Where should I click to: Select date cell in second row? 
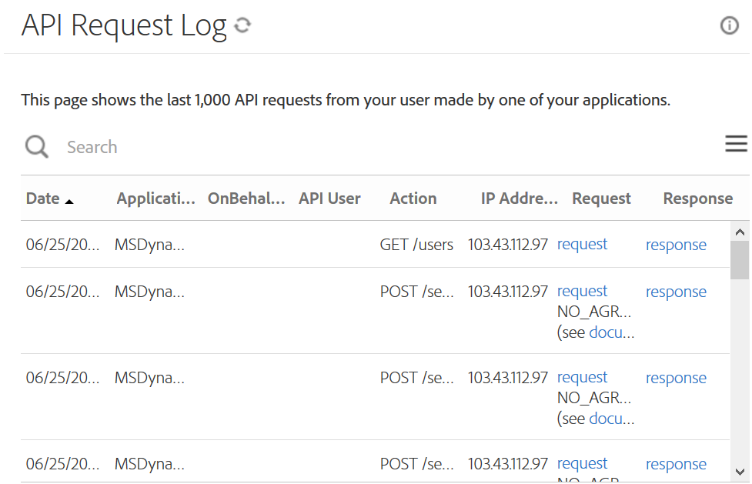63,291
